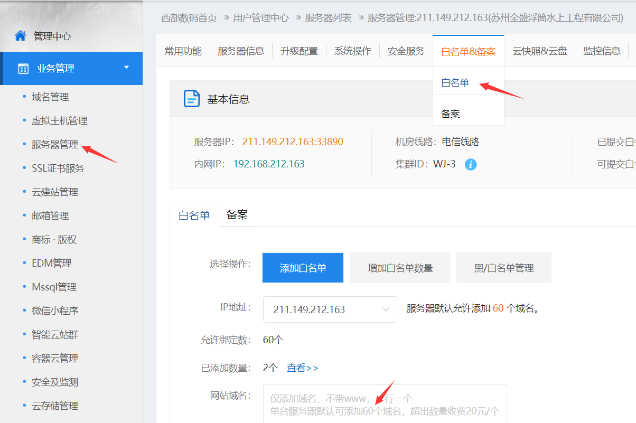Open the 服务器信息 tab

pos(241,51)
